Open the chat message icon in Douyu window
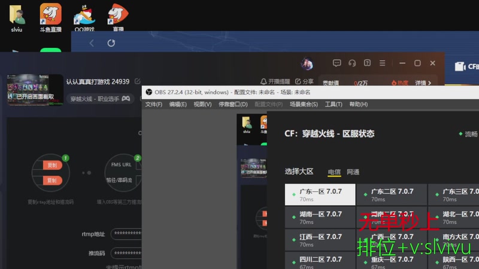 [336, 63]
